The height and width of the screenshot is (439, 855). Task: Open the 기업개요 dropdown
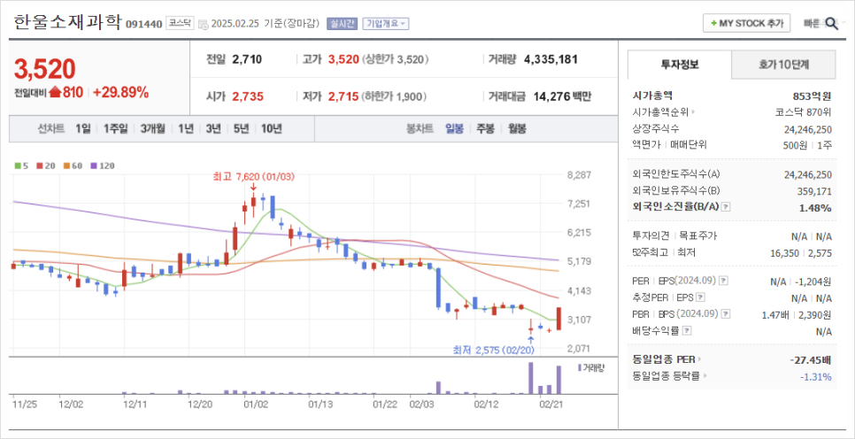386,23
